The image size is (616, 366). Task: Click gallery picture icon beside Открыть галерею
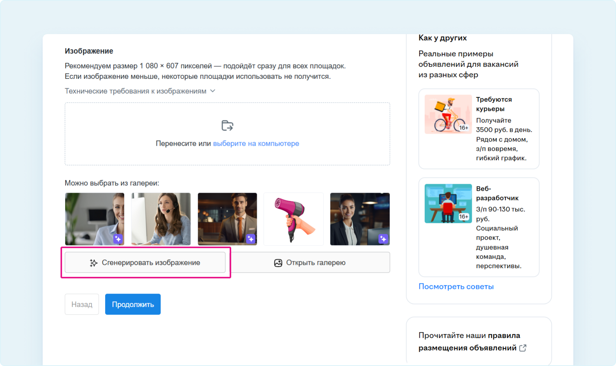(278, 263)
